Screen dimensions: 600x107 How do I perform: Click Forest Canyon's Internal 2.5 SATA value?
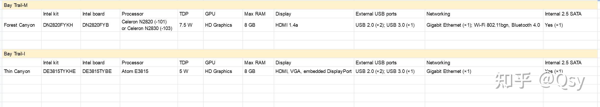click(x=554, y=25)
